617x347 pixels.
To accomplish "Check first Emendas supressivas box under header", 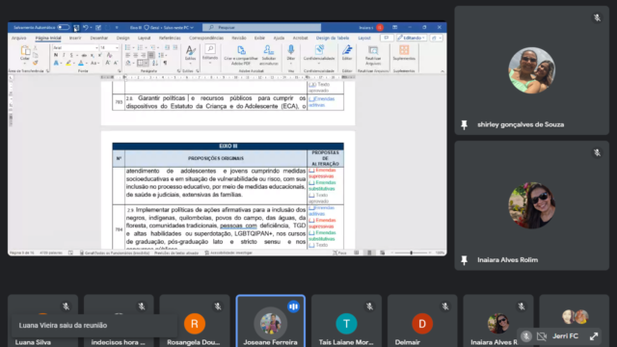I will [x=311, y=171].
